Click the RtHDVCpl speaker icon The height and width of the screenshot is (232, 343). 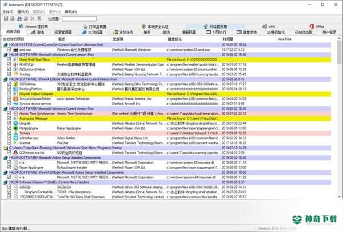pyautogui.click(x=15, y=65)
